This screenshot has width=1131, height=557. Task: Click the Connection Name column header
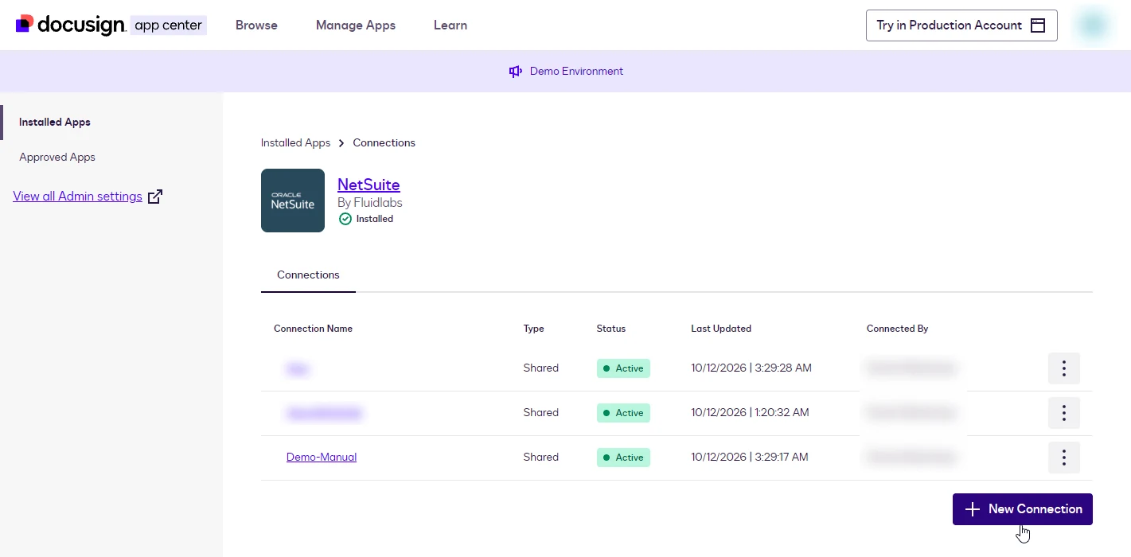313,329
